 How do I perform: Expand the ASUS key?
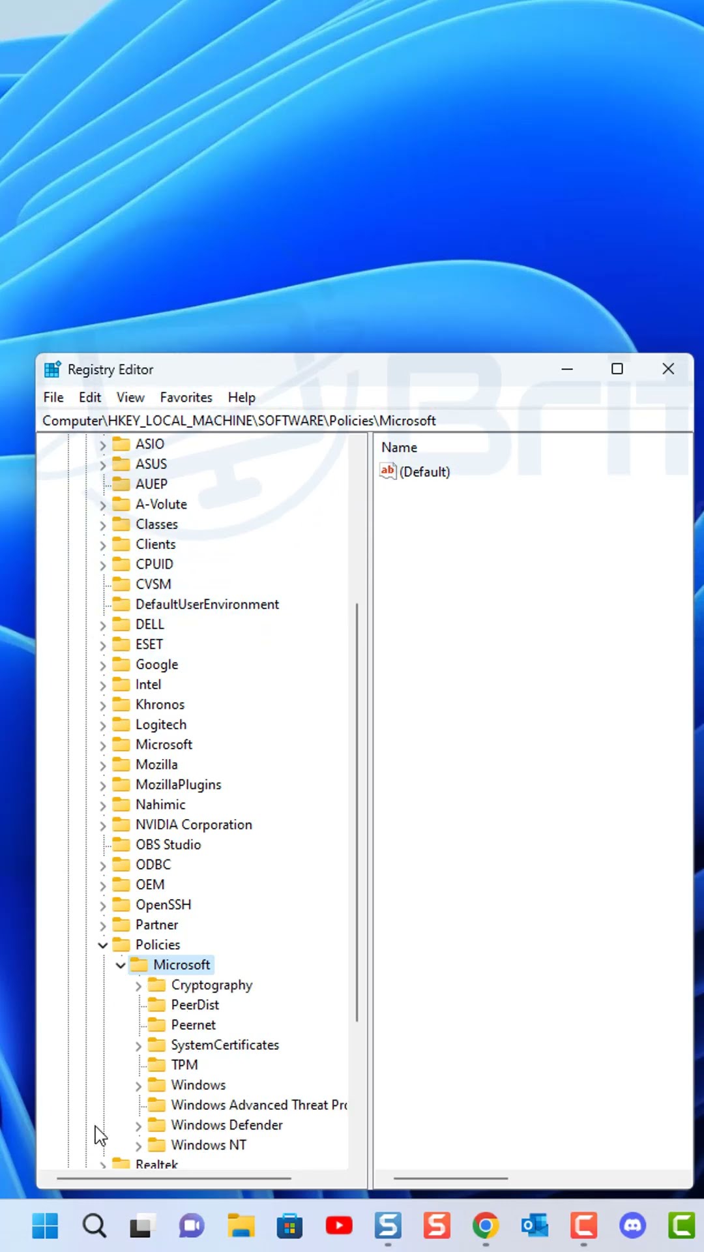102,465
